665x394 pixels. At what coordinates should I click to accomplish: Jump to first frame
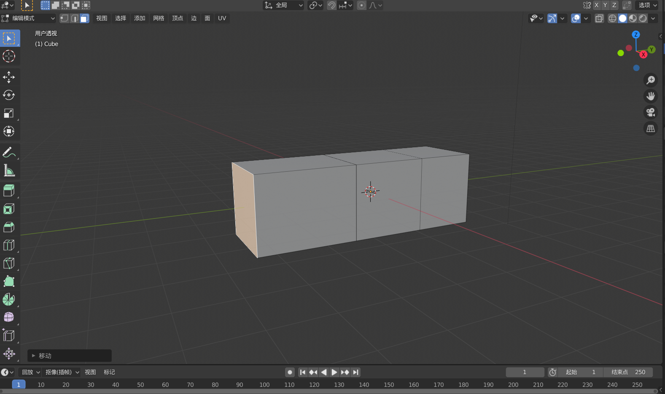click(302, 372)
